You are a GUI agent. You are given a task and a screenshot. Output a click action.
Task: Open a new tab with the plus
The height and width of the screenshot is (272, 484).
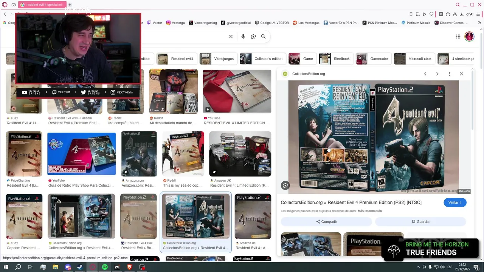click(x=70, y=5)
